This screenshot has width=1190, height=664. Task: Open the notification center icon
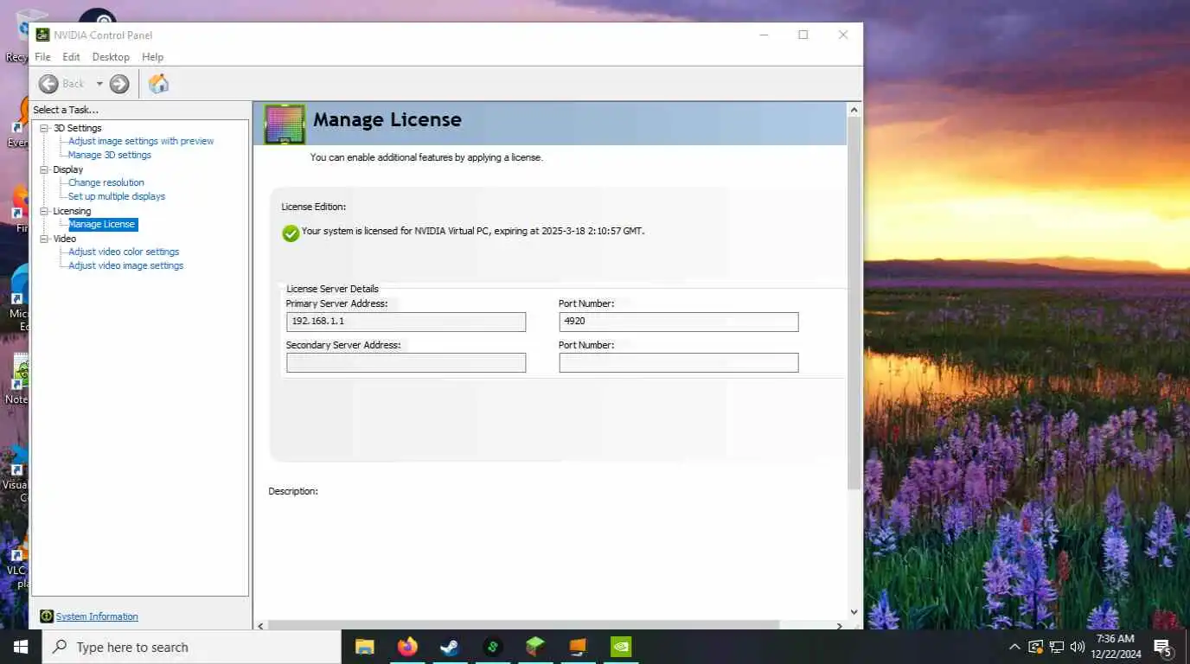[x=1163, y=647]
